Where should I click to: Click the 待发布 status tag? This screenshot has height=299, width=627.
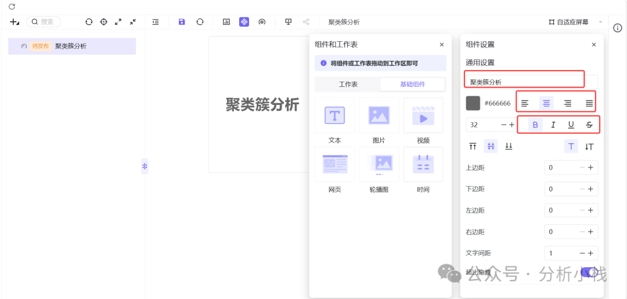[41, 46]
